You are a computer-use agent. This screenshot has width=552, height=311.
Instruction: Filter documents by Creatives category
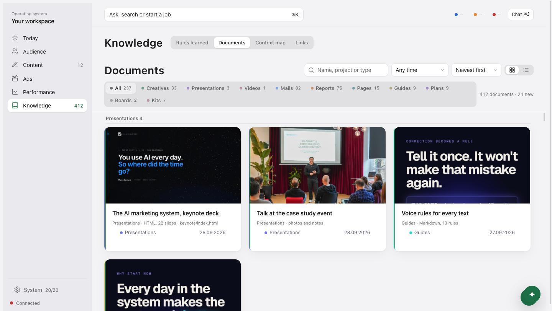pyautogui.click(x=159, y=88)
